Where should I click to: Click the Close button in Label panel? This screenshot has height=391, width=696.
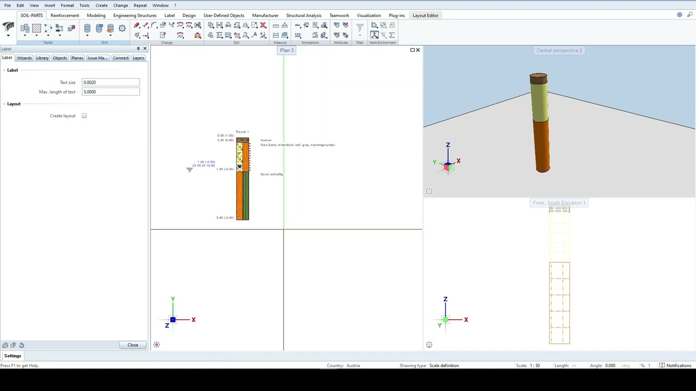[133, 345]
